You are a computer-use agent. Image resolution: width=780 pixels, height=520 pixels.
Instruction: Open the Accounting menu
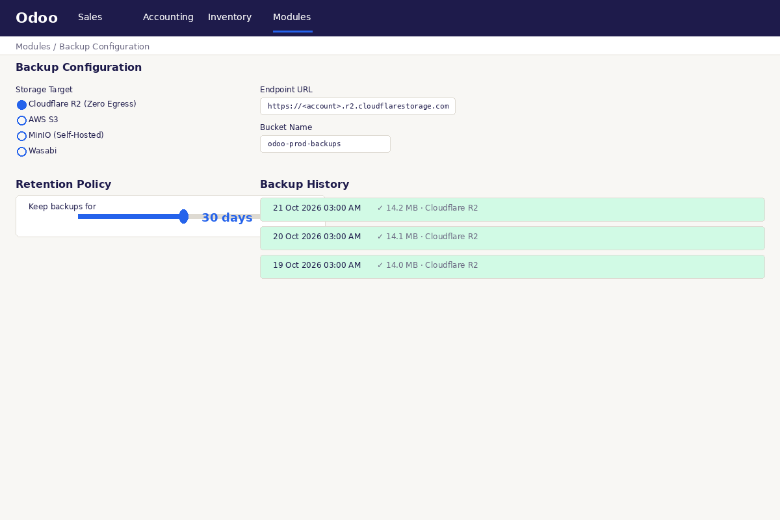(168, 18)
